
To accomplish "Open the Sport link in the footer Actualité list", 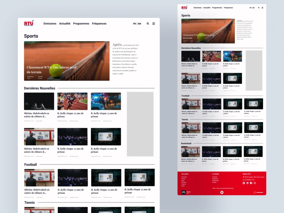I will [x=183, y=181].
